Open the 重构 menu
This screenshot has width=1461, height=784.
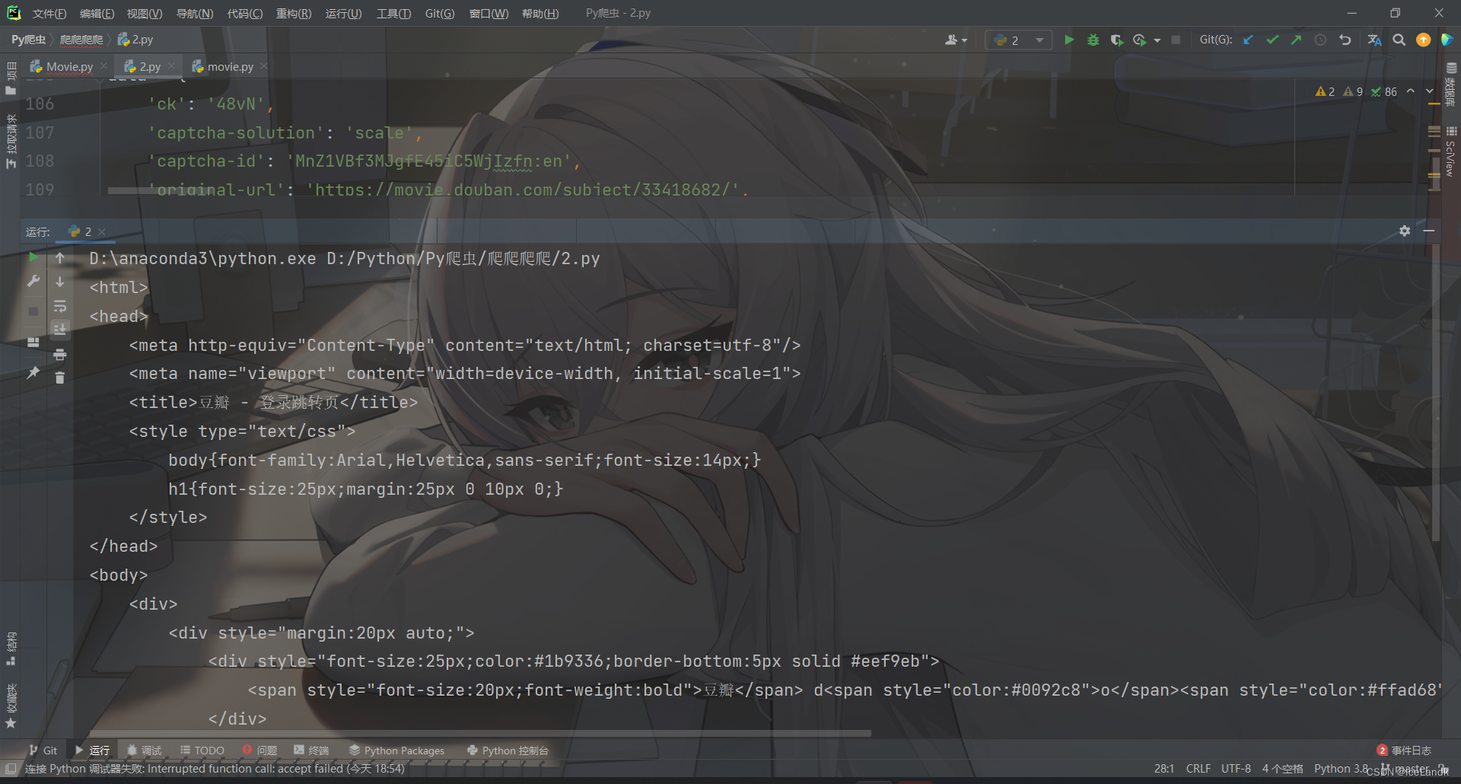tap(294, 14)
